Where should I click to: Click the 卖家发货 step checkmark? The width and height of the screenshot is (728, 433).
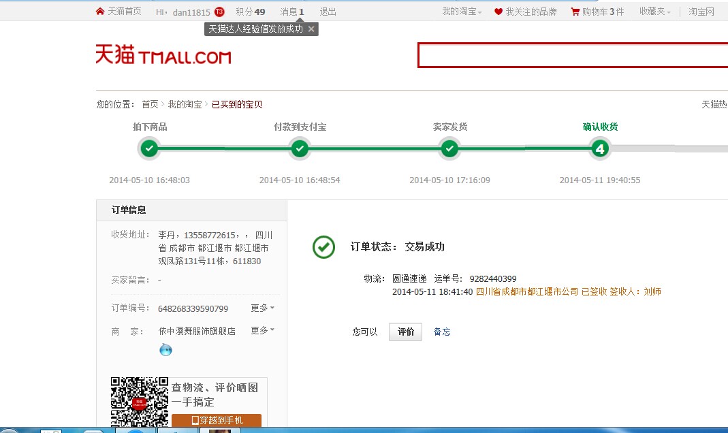point(449,148)
